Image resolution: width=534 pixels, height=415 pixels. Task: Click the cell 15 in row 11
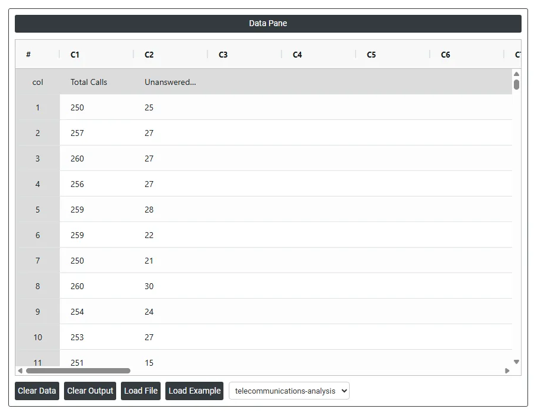(171, 359)
